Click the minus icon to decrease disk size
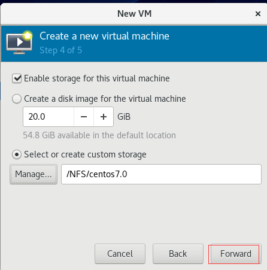Screen dimensions: 267x270 [x=84, y=117]
